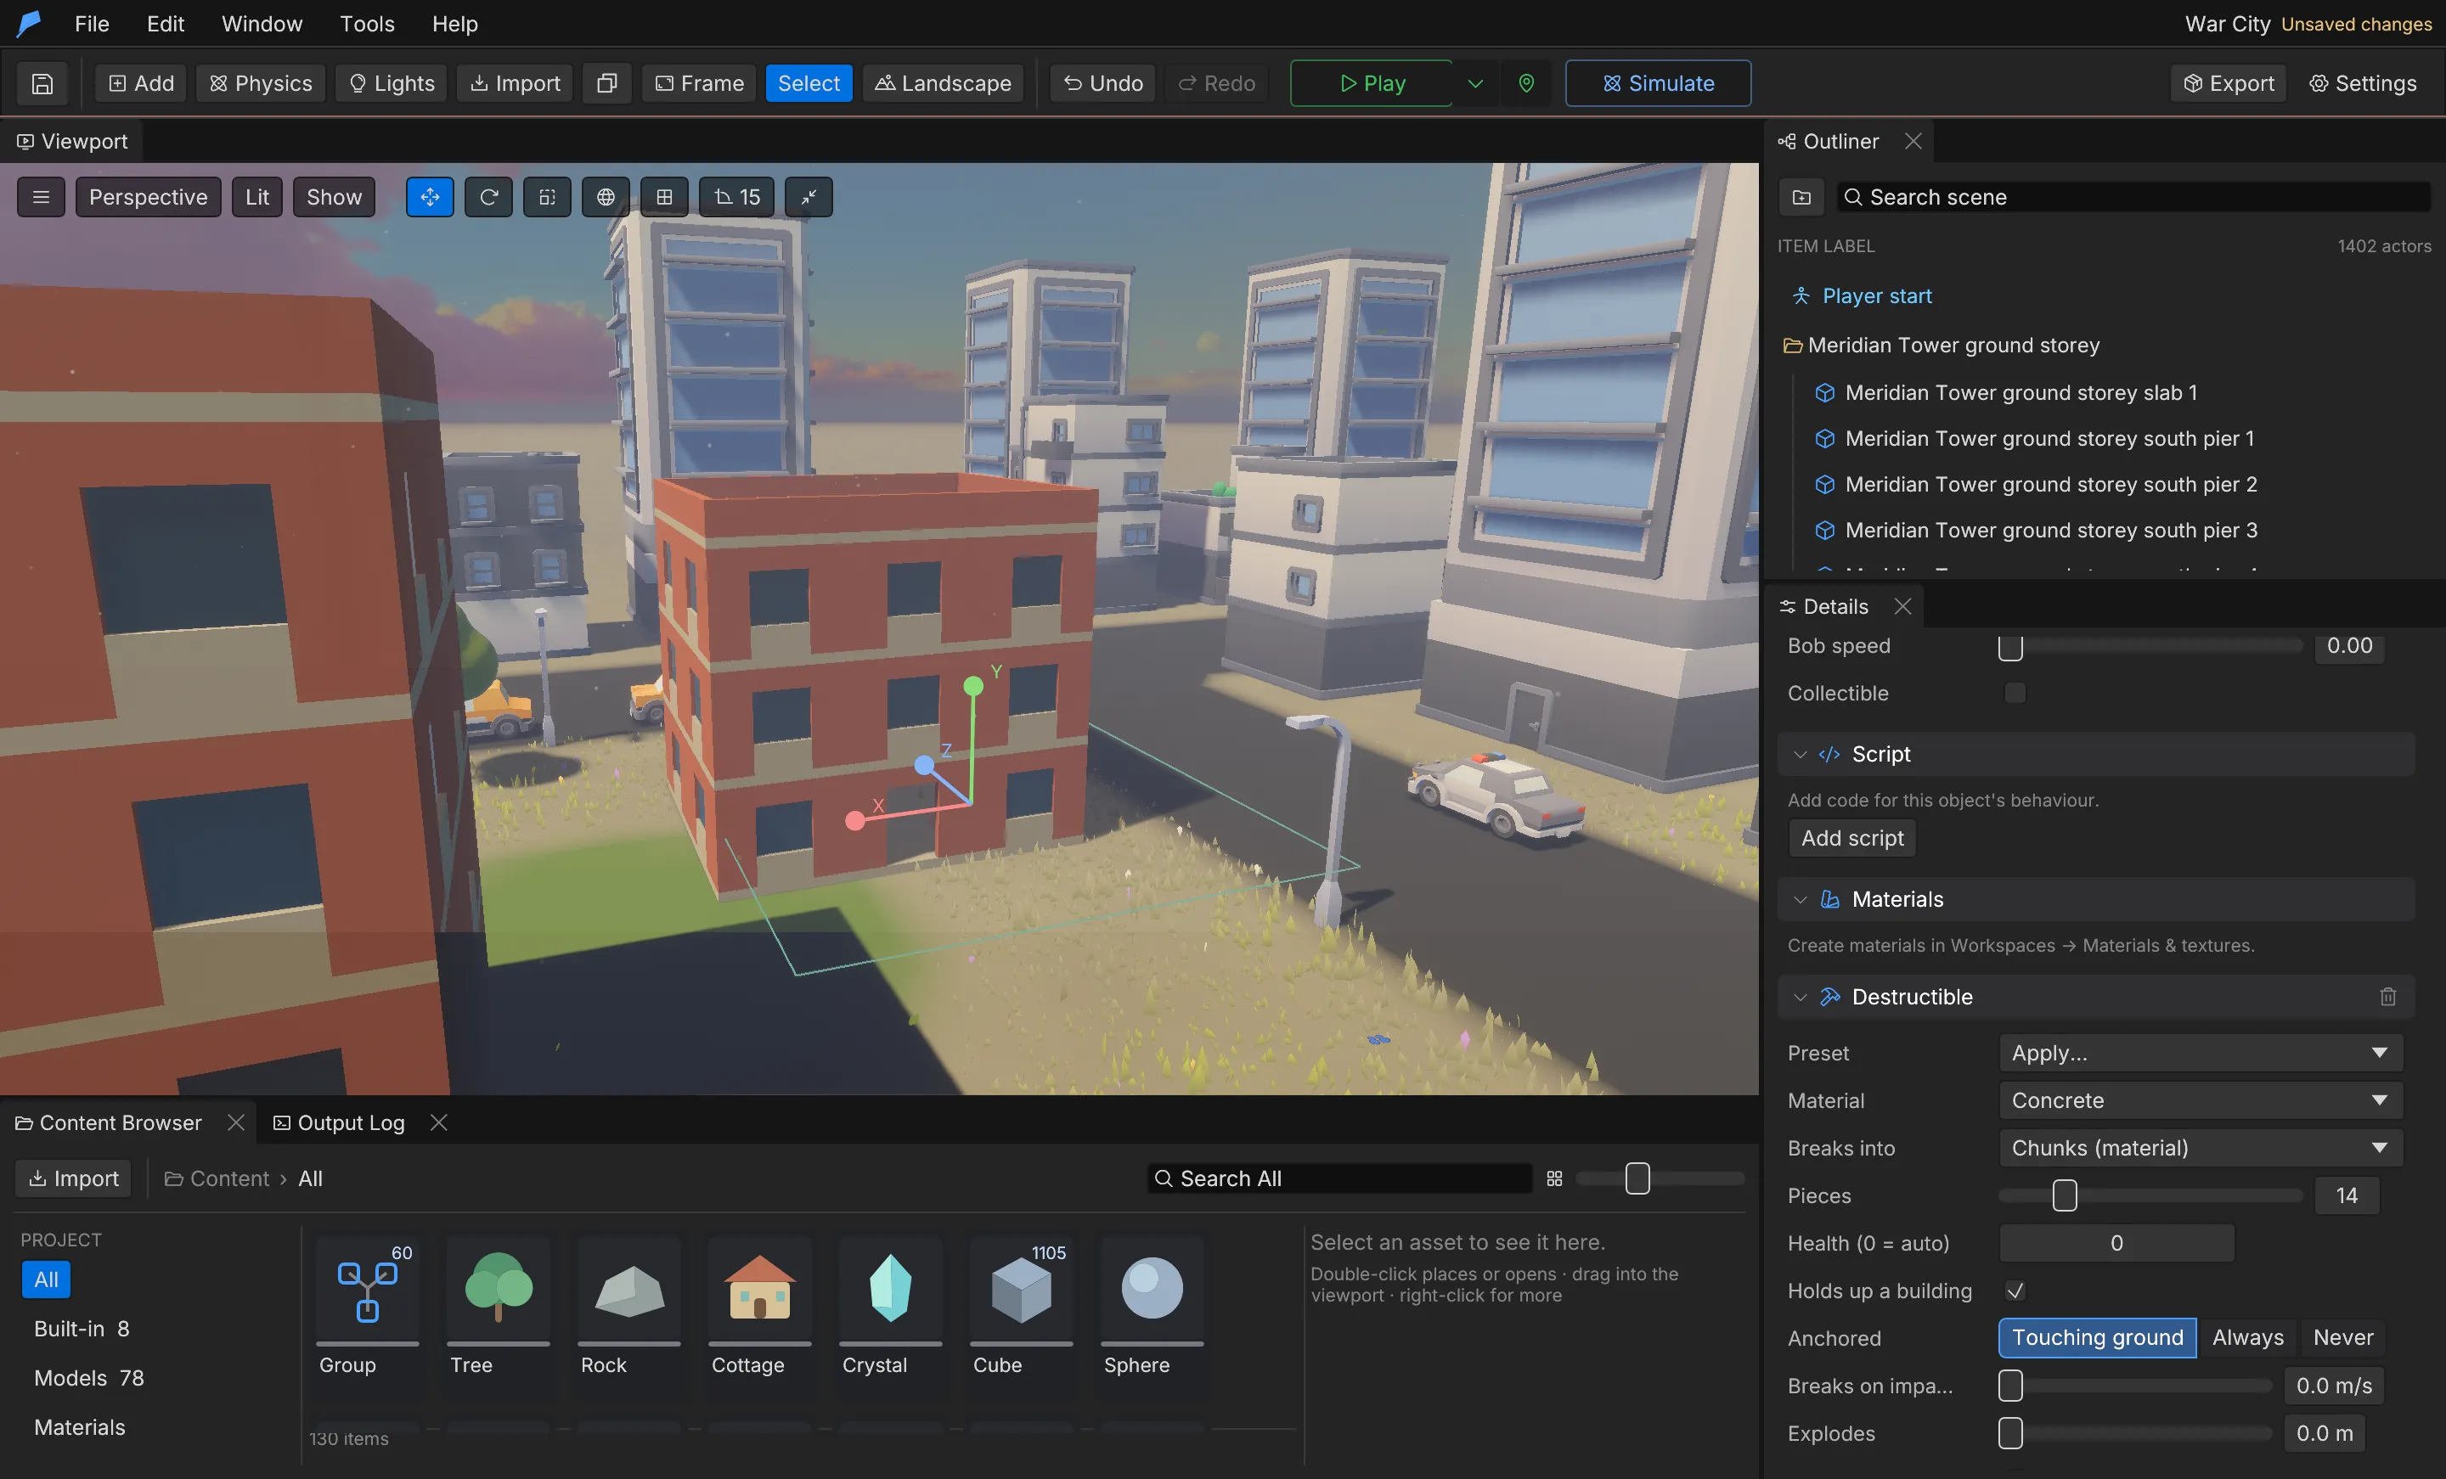Collapse the Script section

[x=1800, y=753]
